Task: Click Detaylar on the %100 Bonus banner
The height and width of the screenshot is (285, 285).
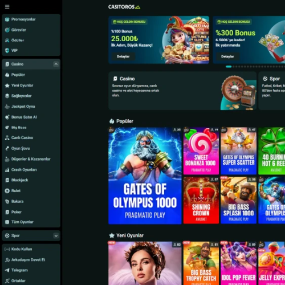Action: (123, 56)
